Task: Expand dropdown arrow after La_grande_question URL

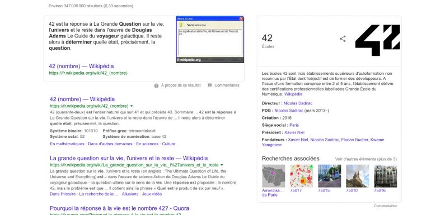Action: (x=222, y=165)
